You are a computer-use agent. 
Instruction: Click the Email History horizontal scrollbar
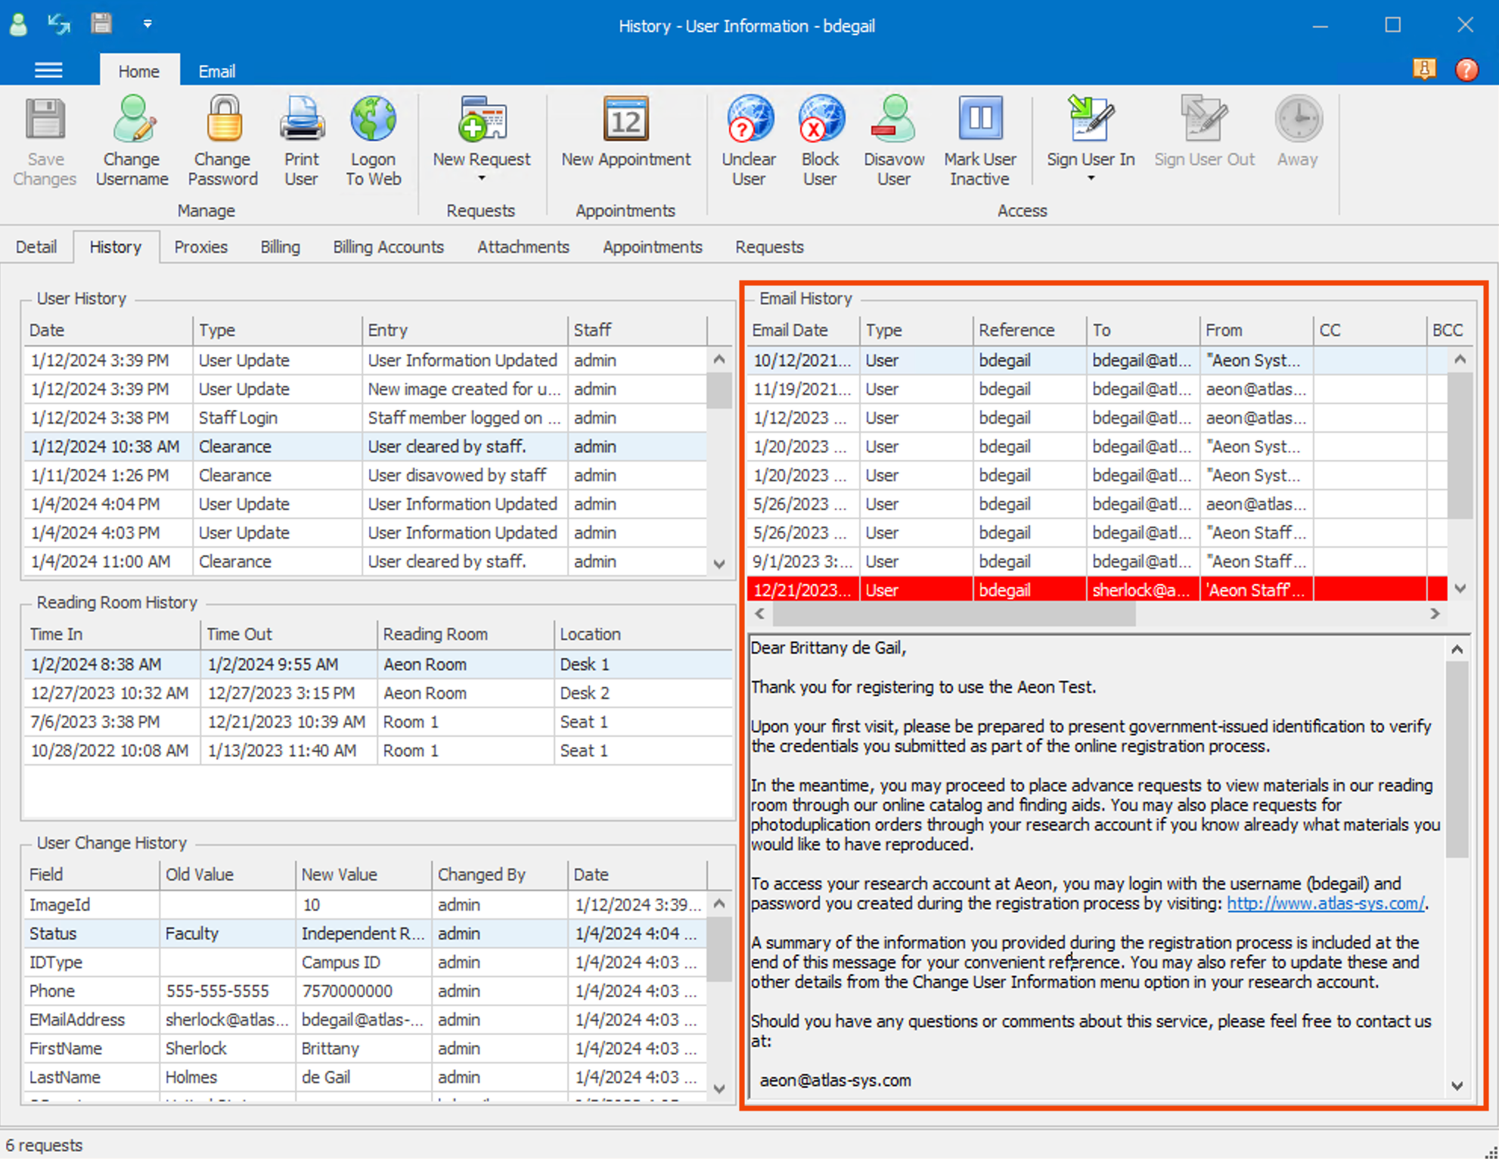tap(953, 614)
